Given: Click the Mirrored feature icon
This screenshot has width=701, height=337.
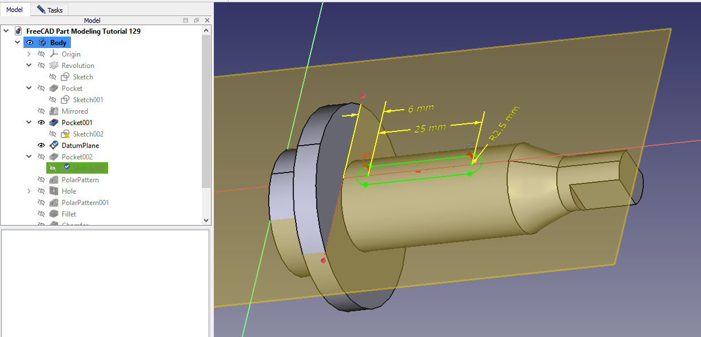Looking at the screenshot, I should pyautogui.click(x=54, y=111).
